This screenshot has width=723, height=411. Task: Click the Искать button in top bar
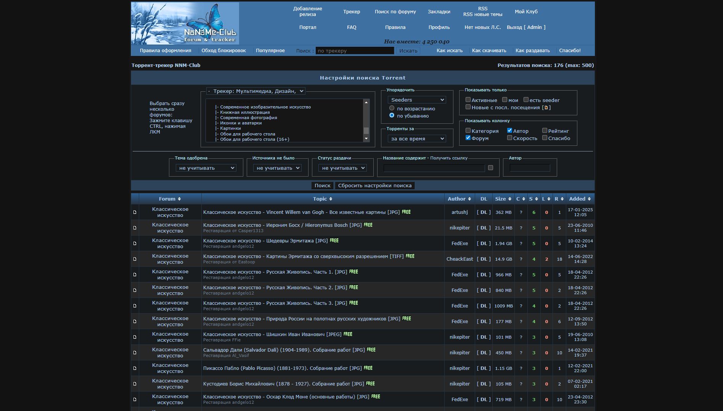click(408, 51)
